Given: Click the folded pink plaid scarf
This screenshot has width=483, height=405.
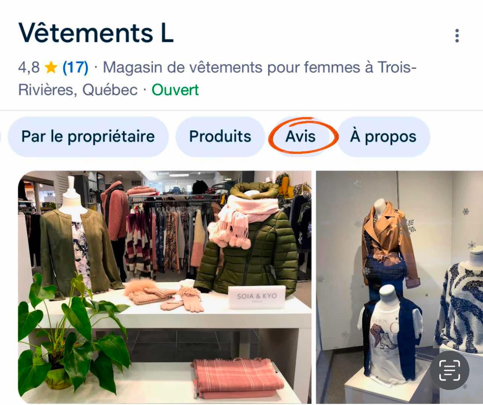Looking at the screenshot, I should (237, 379).
